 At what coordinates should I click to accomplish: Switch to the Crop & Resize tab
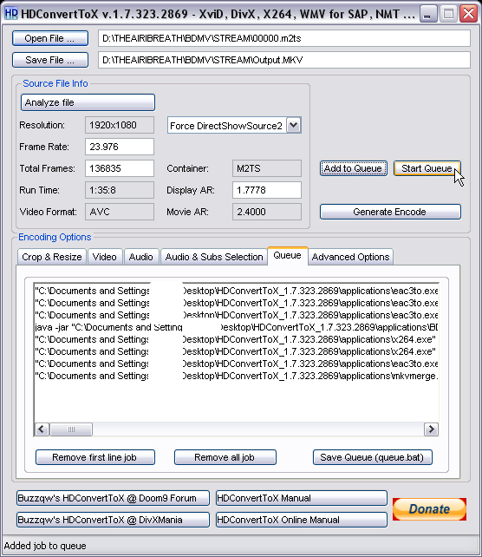[x=52, y=257]
